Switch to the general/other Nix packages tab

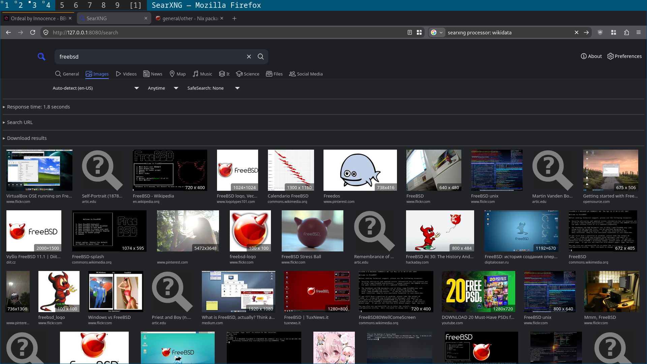190,18
